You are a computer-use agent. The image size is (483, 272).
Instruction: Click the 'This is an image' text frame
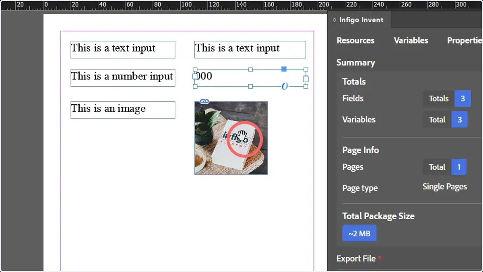[123, 110]
